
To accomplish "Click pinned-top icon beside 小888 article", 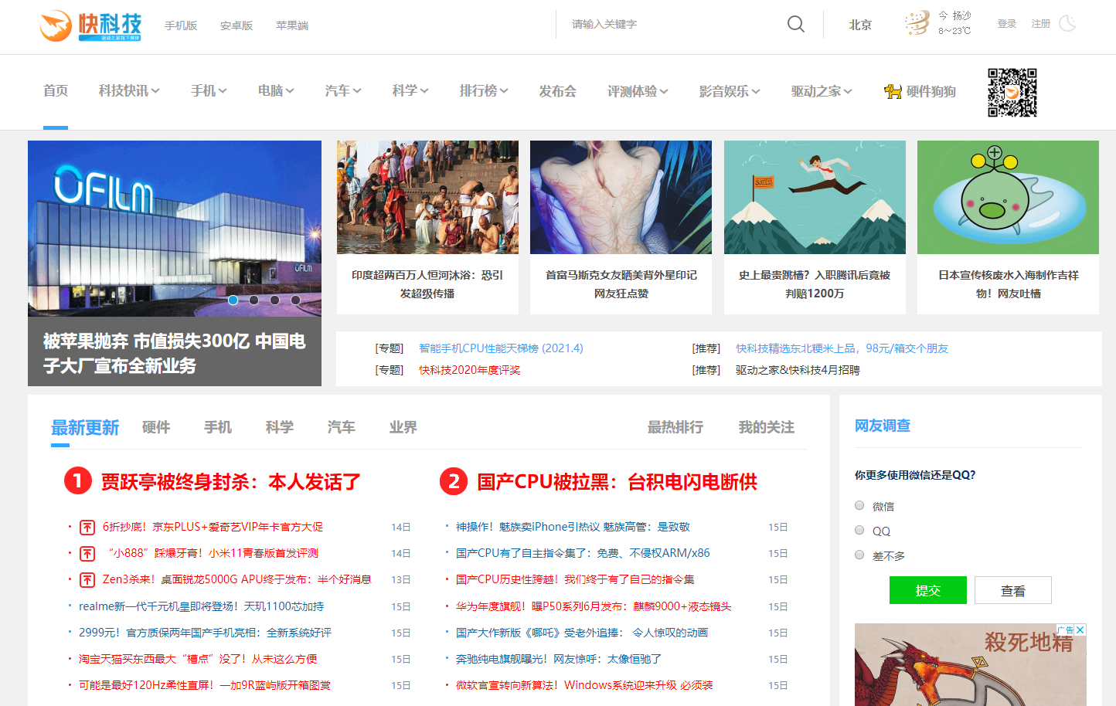I will click(x=87, y=553).
